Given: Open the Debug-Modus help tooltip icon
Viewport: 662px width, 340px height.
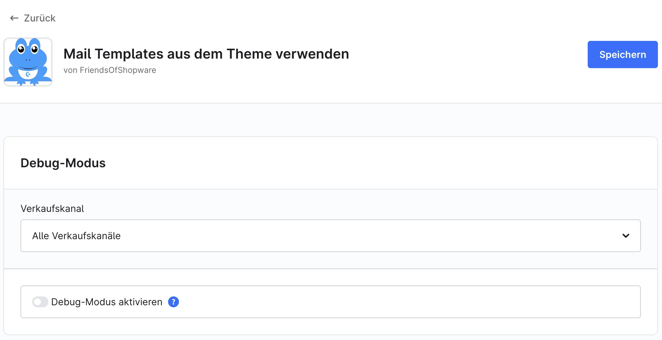Looking at the screenshot, I should pyautogui.click(x=174, y=302).
